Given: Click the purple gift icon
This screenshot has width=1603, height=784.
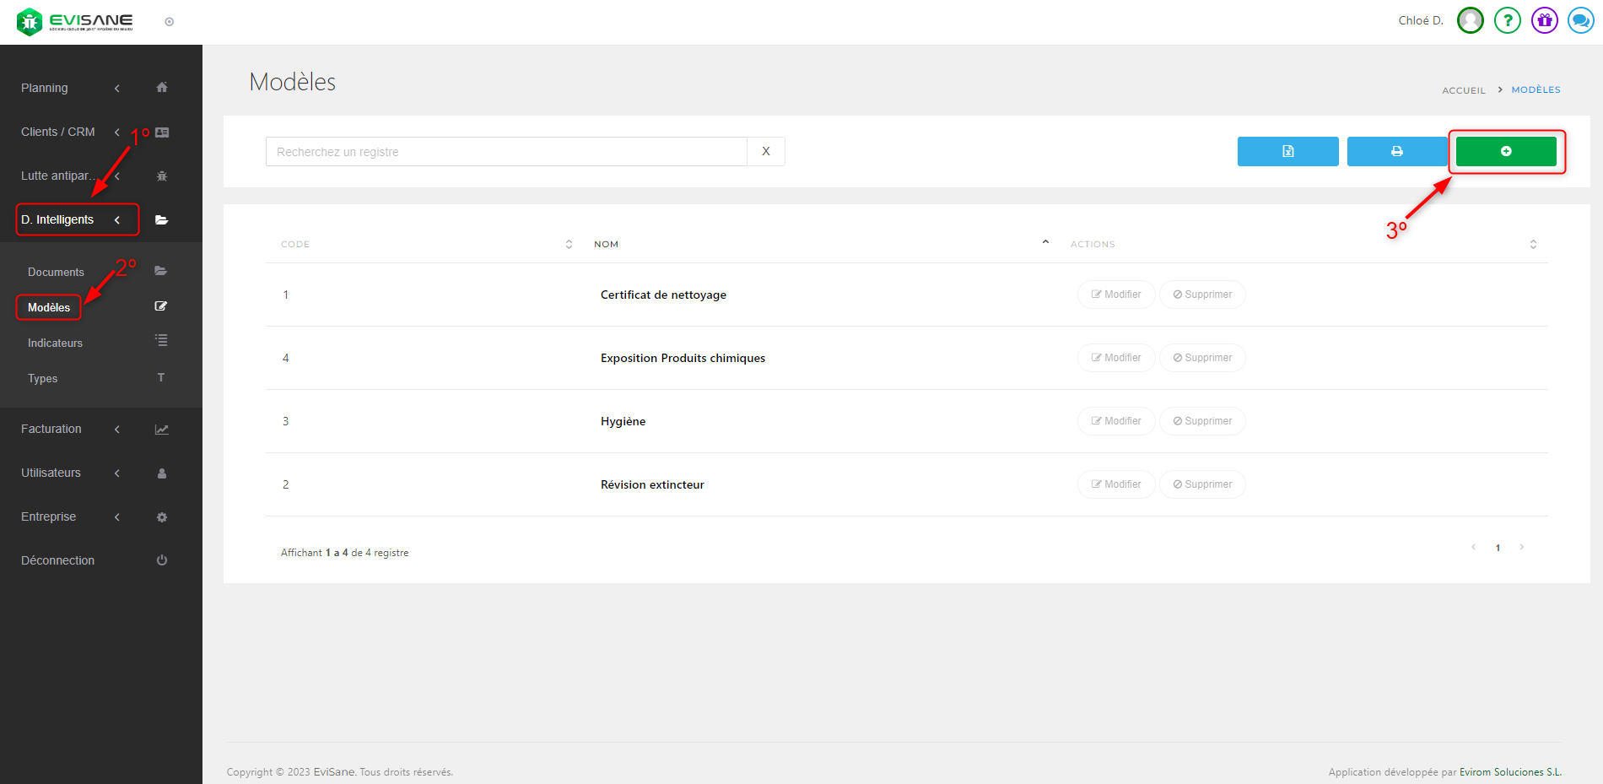Looking at the screenshot, I should [x=1544, y=20].
